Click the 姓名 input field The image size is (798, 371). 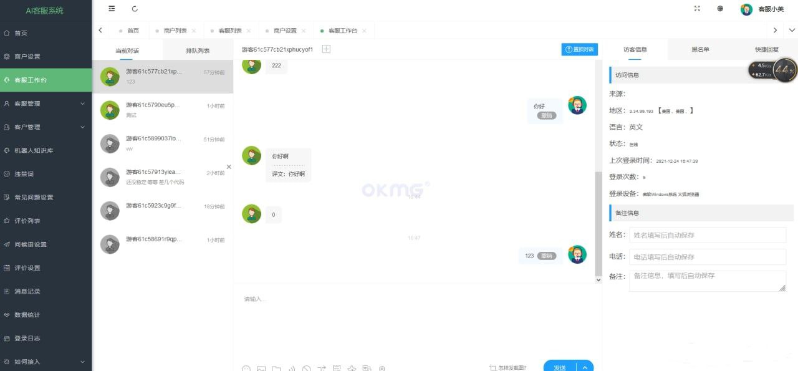point(708,235)
